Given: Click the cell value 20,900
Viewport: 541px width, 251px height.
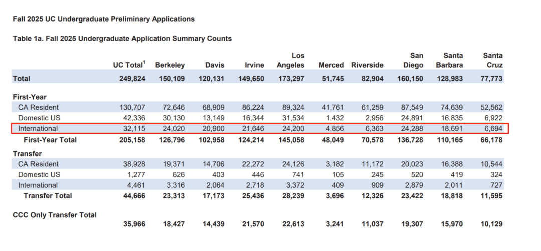Looking at the screenshot, I should tap(212, 129).
